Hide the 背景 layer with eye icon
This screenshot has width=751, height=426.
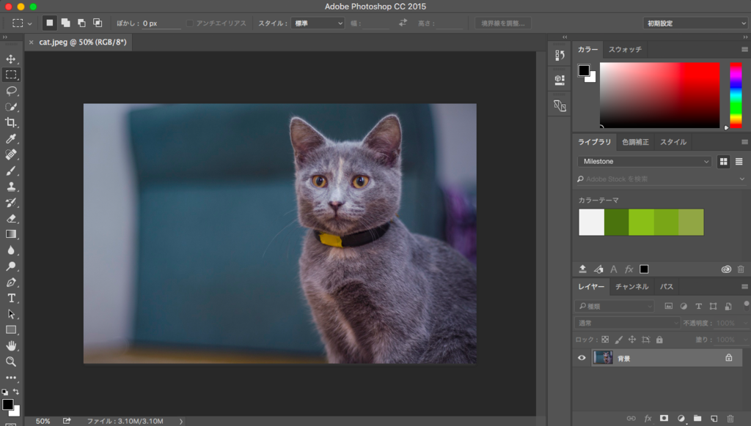click(582, 358)
